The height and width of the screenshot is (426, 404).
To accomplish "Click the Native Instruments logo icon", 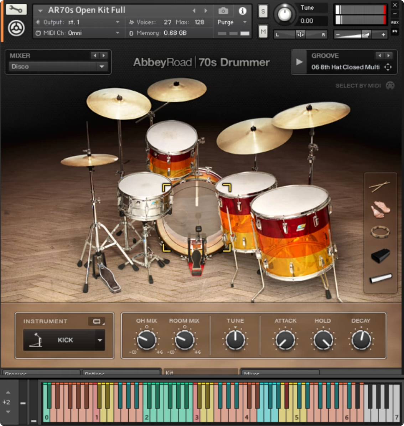I will pos(16,28).
